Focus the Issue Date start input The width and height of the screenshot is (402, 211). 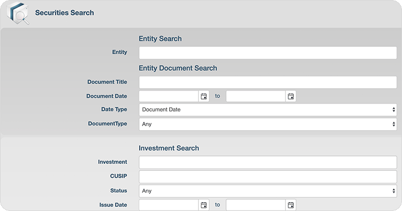[x=169, y=205]
